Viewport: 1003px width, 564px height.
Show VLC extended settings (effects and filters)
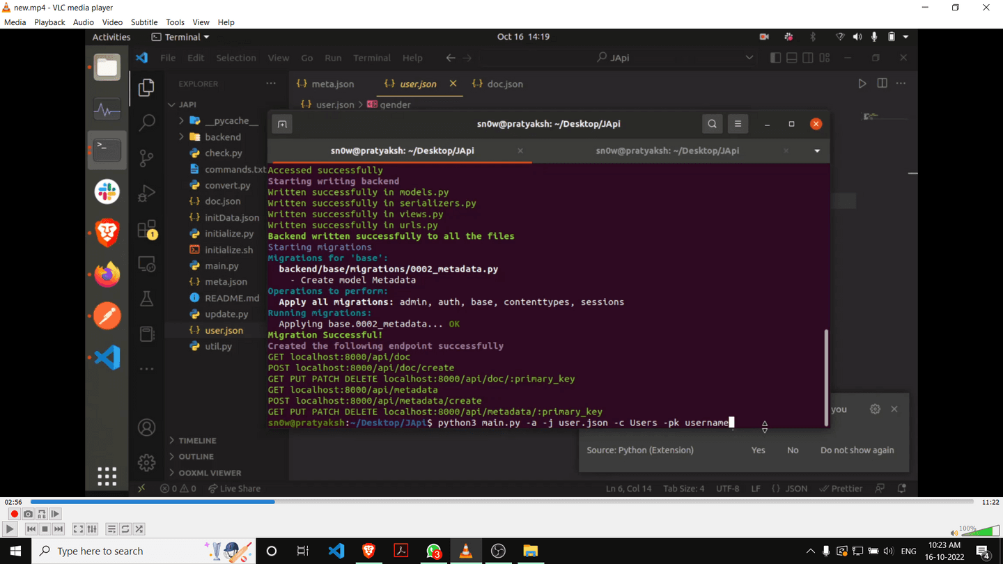92,529
